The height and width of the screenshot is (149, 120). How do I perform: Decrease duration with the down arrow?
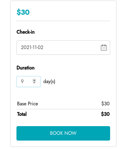pyautogui.click(x=34, y=83)
